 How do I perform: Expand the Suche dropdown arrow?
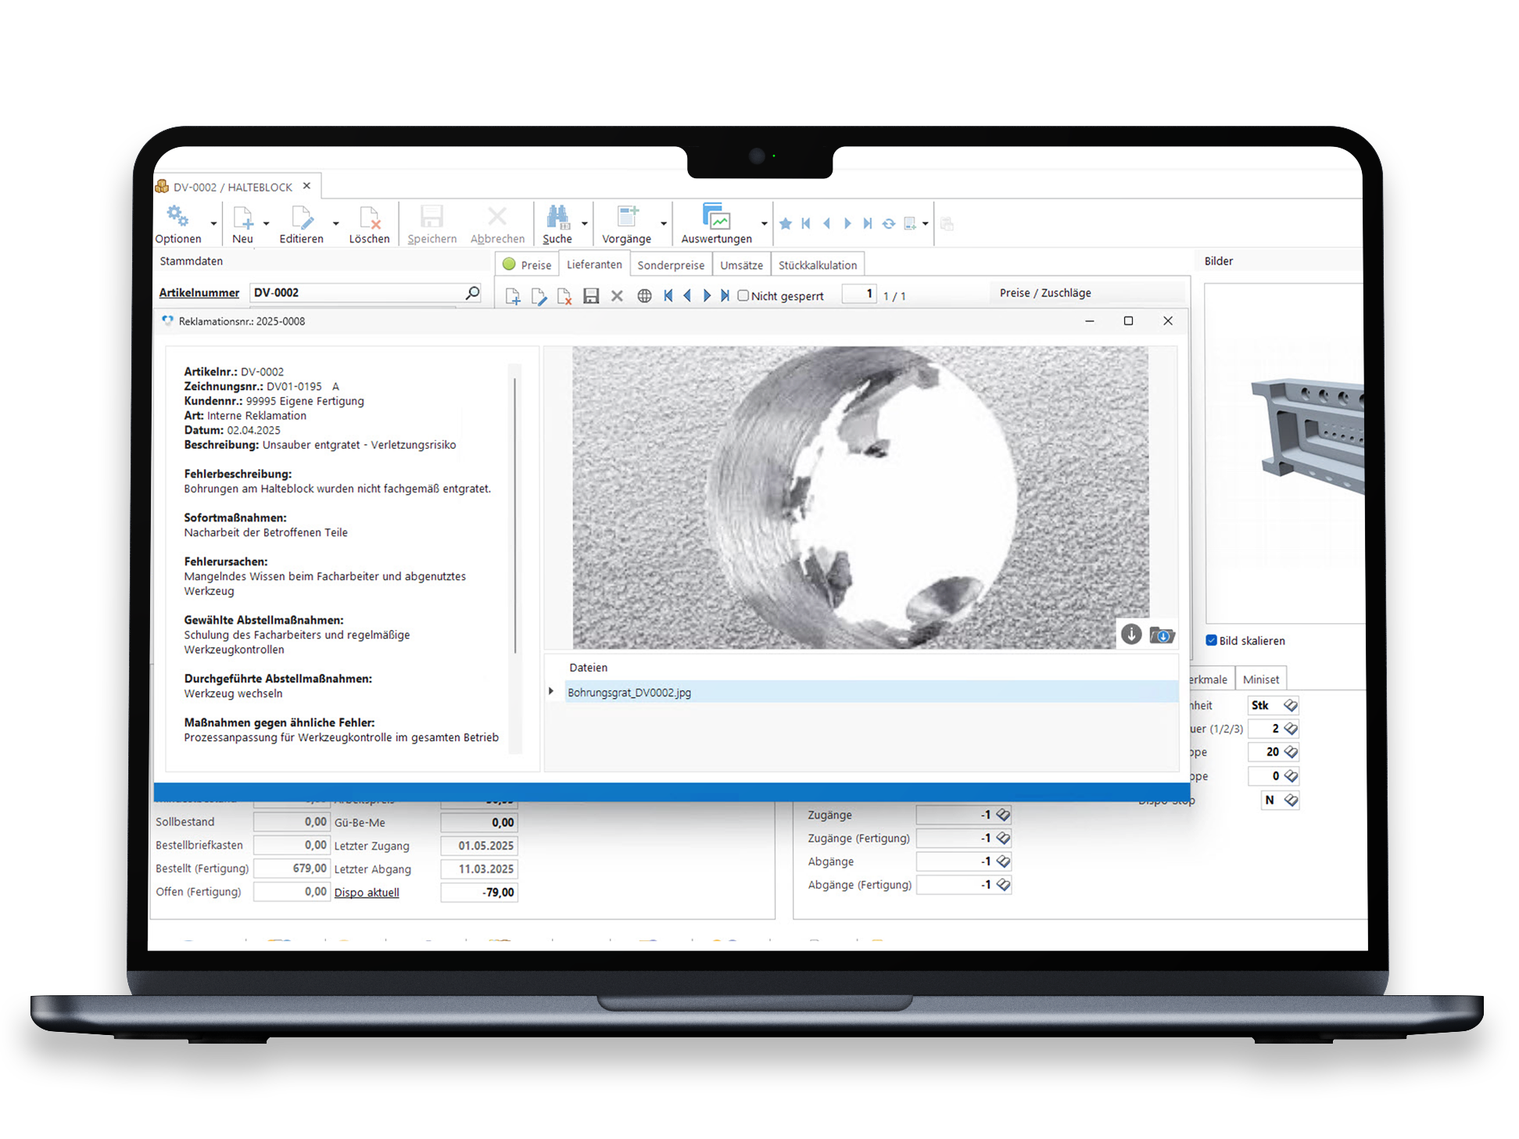point(584,224)
